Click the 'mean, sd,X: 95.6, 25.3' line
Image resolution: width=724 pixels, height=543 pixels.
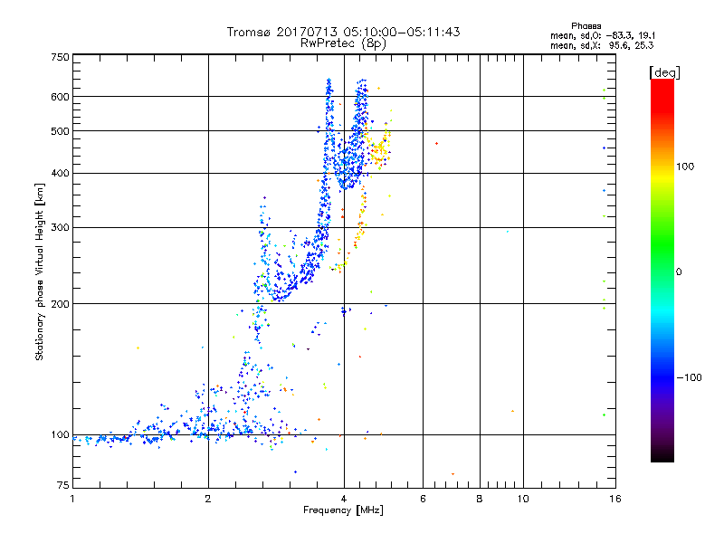coord(602,45)
